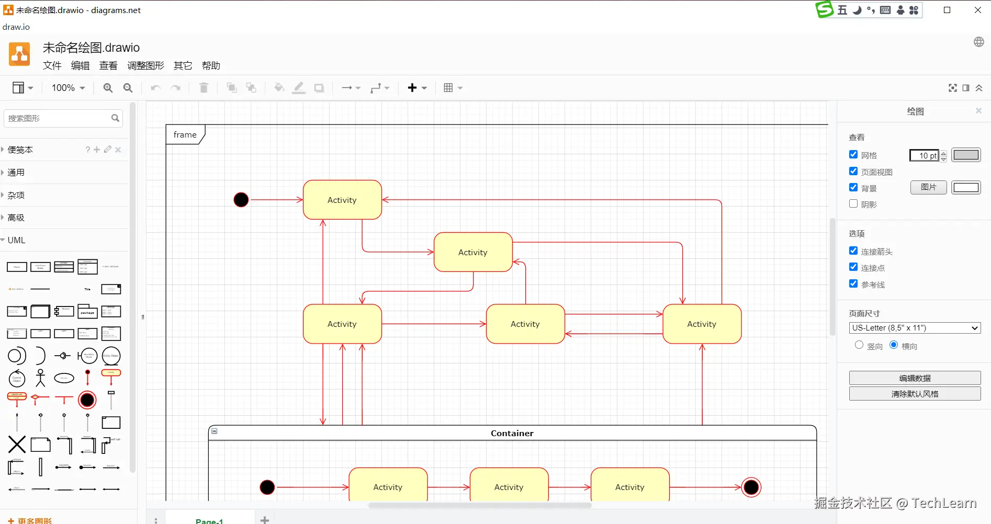The width and height of the screenshot is (991, 524).
Task: Uncheck the 网格 grid checkbox
Action: pos(853,155)
